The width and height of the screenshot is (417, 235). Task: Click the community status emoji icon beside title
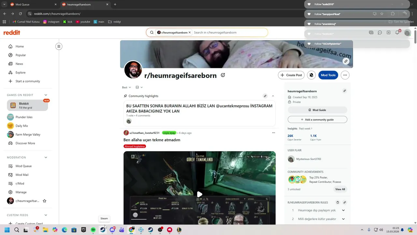pyautogui.click(x=223, y=75)
